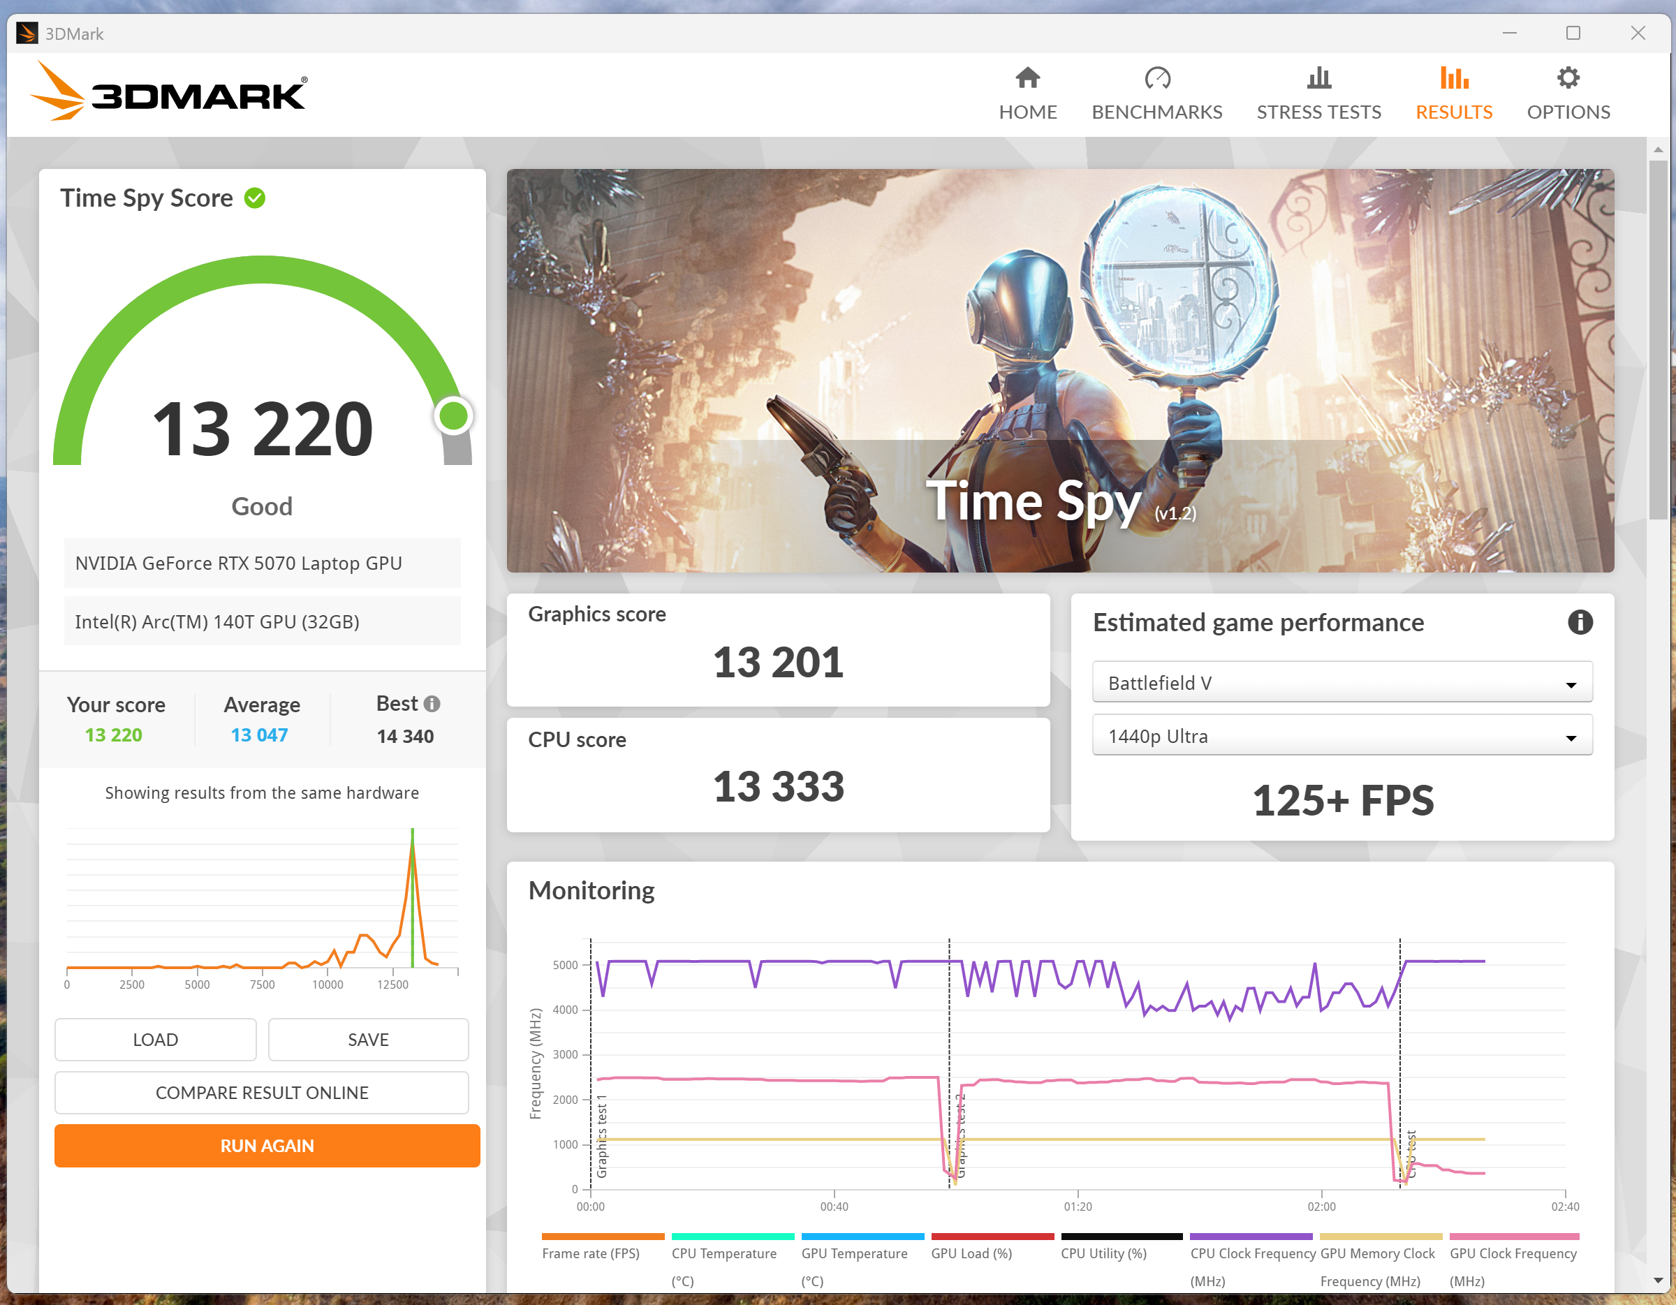Click the Home house icon
The height and width of the screenshot is (1305, 1676).
tap(1027, 78)
